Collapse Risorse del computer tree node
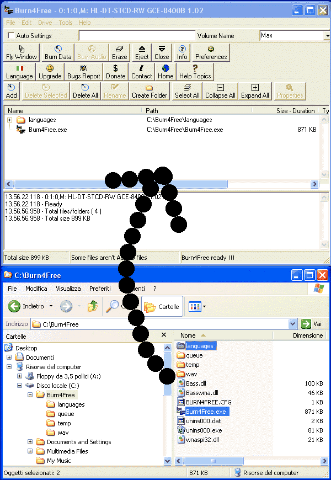331x480 pixels. [x=9, y=367]
